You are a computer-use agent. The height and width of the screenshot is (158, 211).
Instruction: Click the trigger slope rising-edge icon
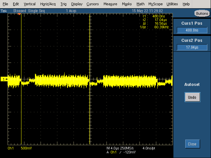pyautogui.click(x=120, y=152)
